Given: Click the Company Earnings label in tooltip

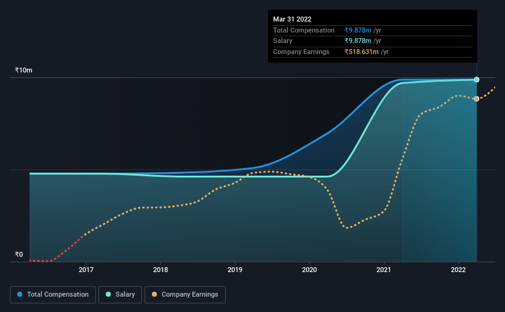Looking at the screenshot, I should pyautogui.click(x=301, y=52).
